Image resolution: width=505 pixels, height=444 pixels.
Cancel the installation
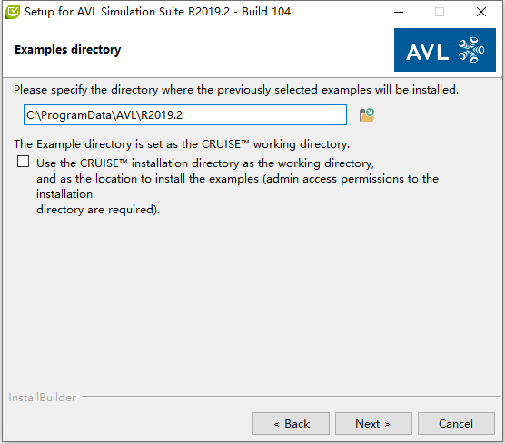click(x=456, y=424)
